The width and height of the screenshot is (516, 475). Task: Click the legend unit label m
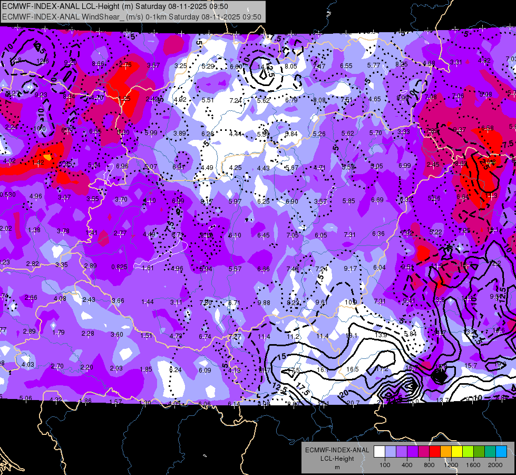[337, 467]
